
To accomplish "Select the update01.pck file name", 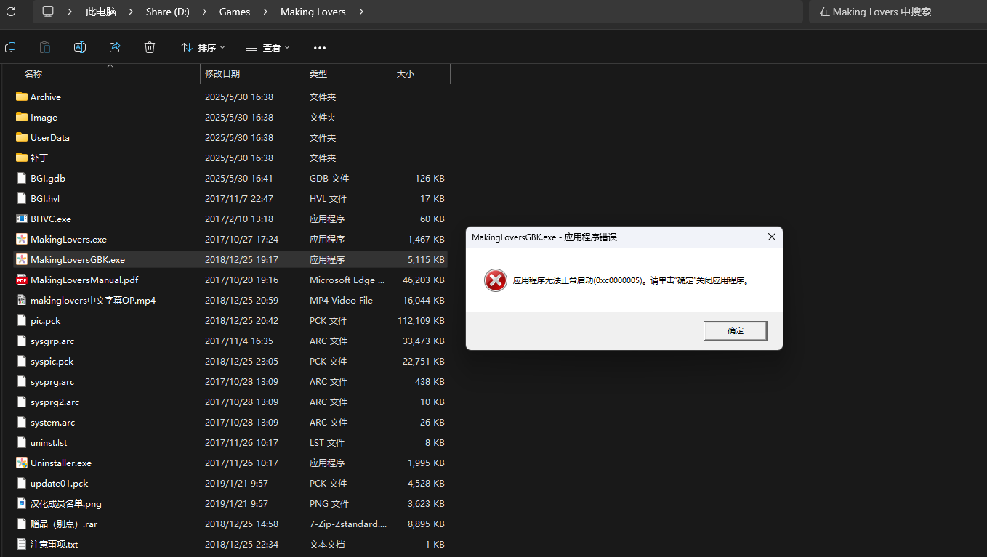I will [60, 483].
